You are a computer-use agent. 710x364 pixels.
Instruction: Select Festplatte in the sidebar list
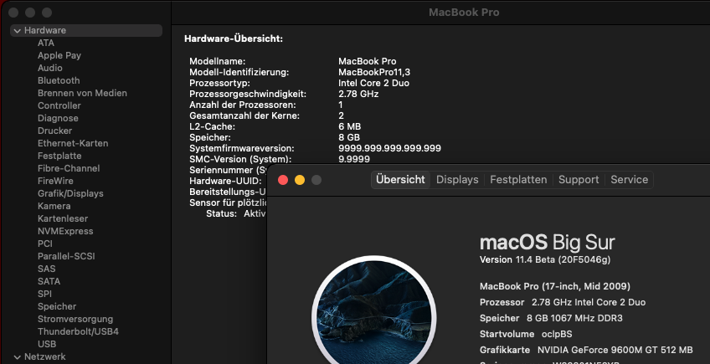pos(59,156)
